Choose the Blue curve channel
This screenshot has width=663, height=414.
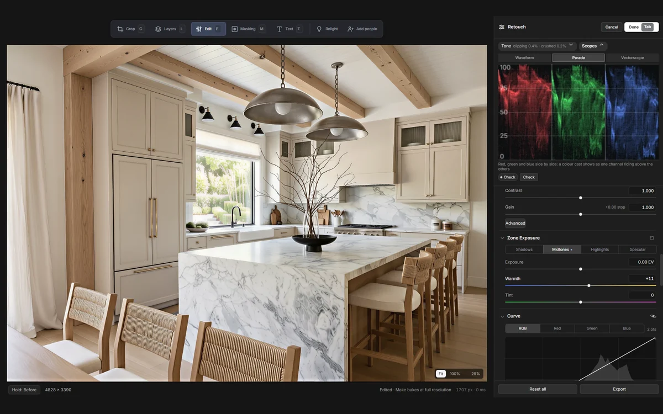click(x=627, y=328)
